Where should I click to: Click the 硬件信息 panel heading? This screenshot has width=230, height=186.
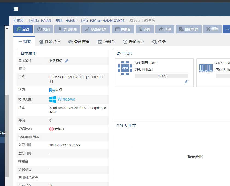[x=124, y=53]
